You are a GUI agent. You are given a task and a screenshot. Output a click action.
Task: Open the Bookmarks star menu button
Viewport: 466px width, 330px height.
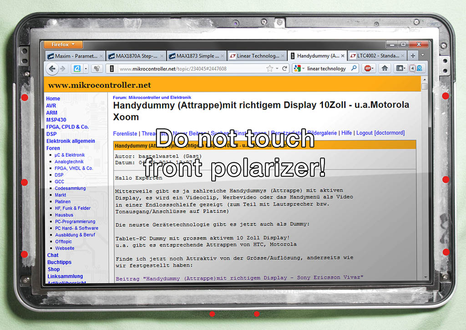pyautogui.click(x=400, y=68)
